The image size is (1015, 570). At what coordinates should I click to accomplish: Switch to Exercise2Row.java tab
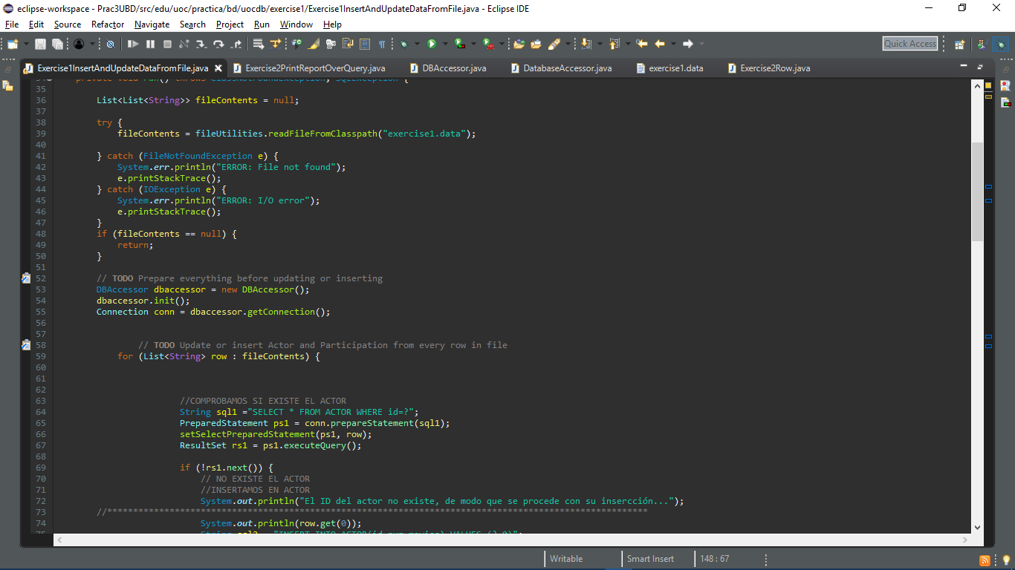coord(769,68)
